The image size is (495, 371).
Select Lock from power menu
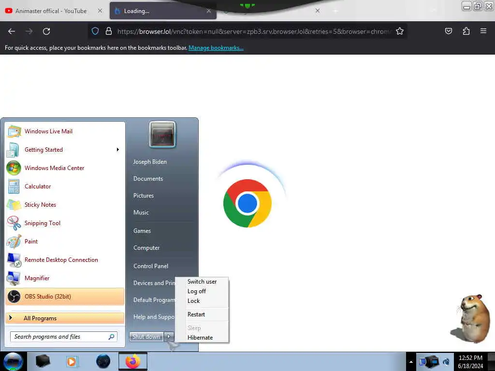(x=202, y=301)
